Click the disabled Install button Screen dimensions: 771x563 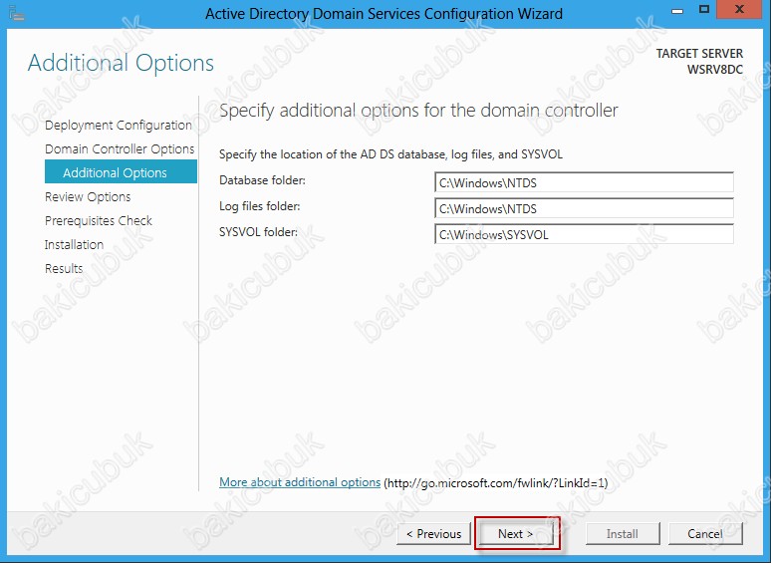(x=623, y=533)
